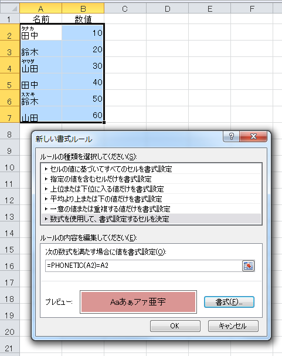The height and width of the screenshot is (356, 282).
Task: Select rule type 上位または下位に入る値だけを書式設定
Action: point(151,189)
